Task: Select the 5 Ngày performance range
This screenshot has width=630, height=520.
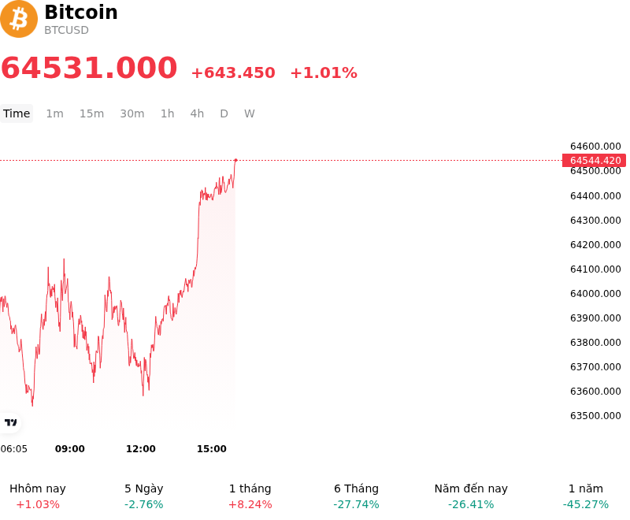Action: pos(144,496)
